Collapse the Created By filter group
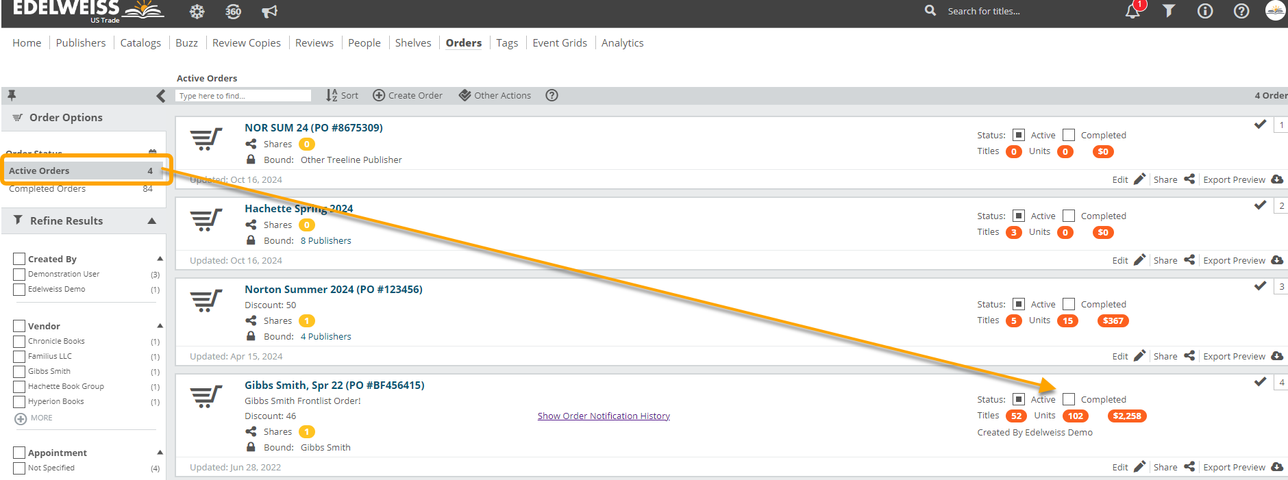Image resolution: width=1288 pixels, height=480 pixels. click(x=160, y=259)
